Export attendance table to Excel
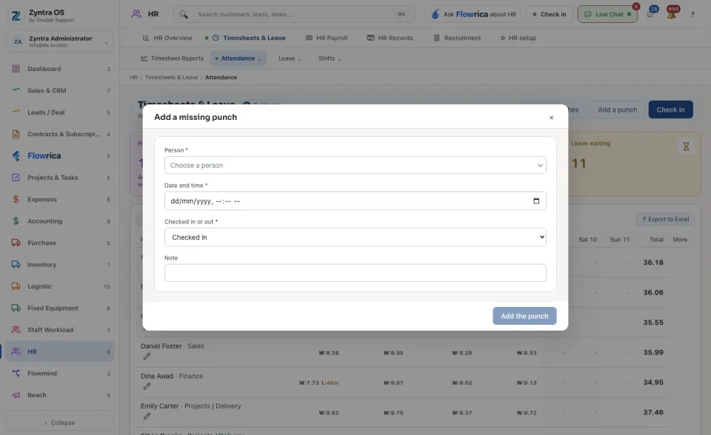 point(665,219)
